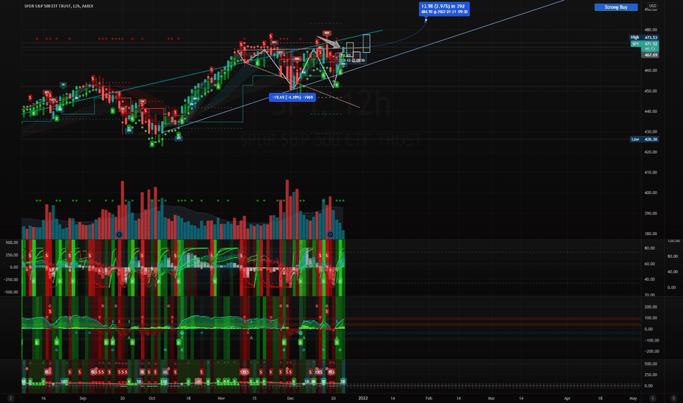This screenshot has width=683, height=403.
Task: Click the May label on time axis
Action: (633, 398)
